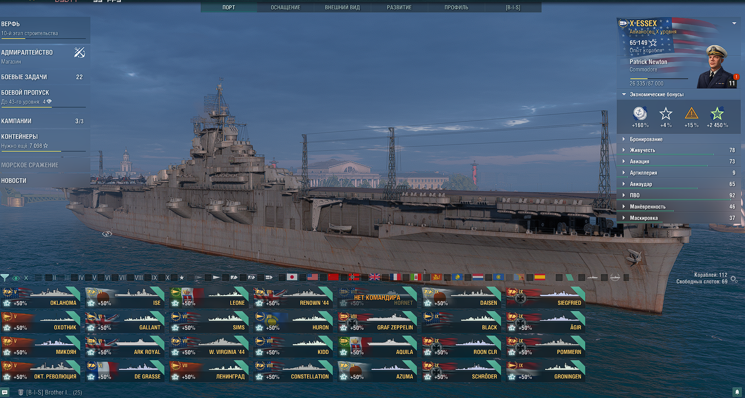Click the white star XP bonus icon (+4%)
Screen dimensions: 745x398
point(666,114)
